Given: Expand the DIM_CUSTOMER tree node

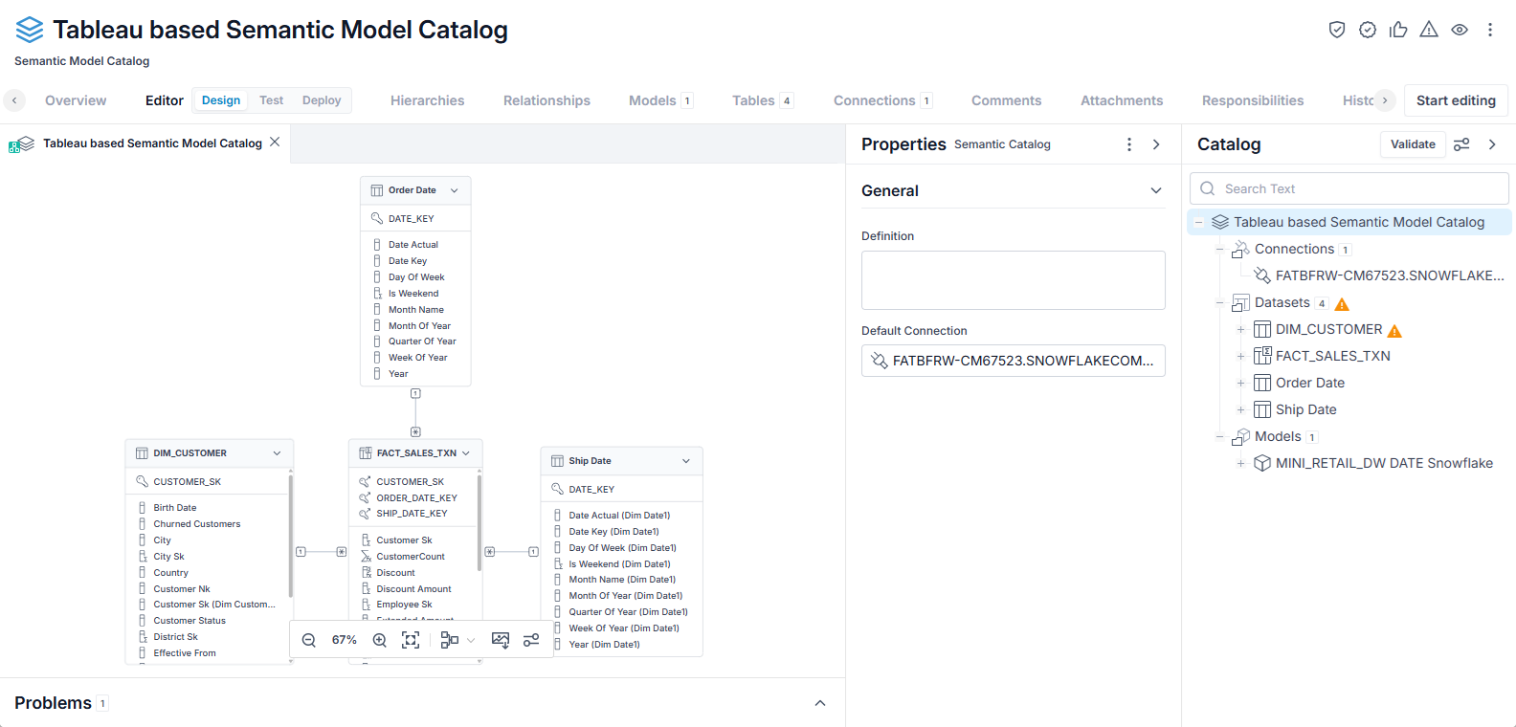Looking at the screenshot, I should (x=1240, y=329).
